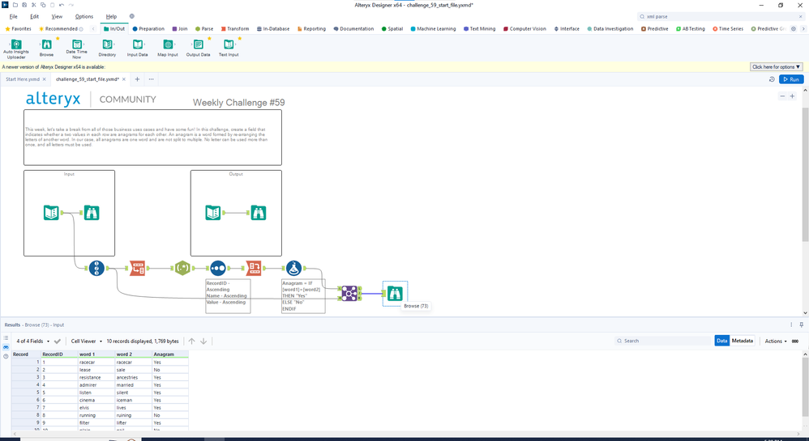Image resolution: width=809 pixels, height=441 pixels.
Task: Choose the Input Data tool
Action: pyautogui.click(x=137, y=48)
